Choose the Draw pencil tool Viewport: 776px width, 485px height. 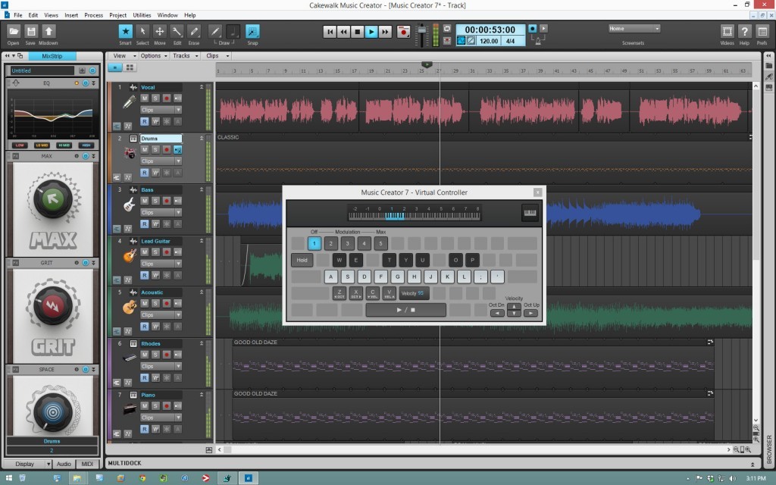click(x=214, y=32)
